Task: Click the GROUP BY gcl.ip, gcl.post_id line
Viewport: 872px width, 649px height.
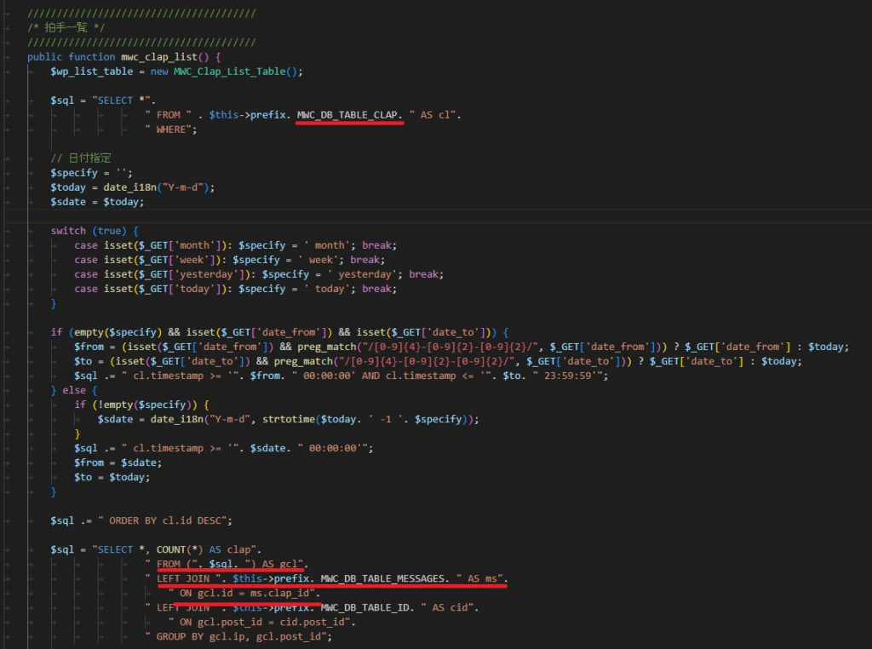Action: coord(238,636)
